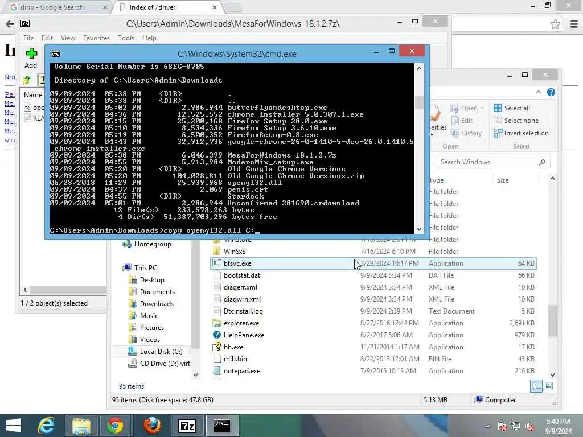Click the network tray icon
The width and height of the screenshot is (583, 437).
coord(516,426)
